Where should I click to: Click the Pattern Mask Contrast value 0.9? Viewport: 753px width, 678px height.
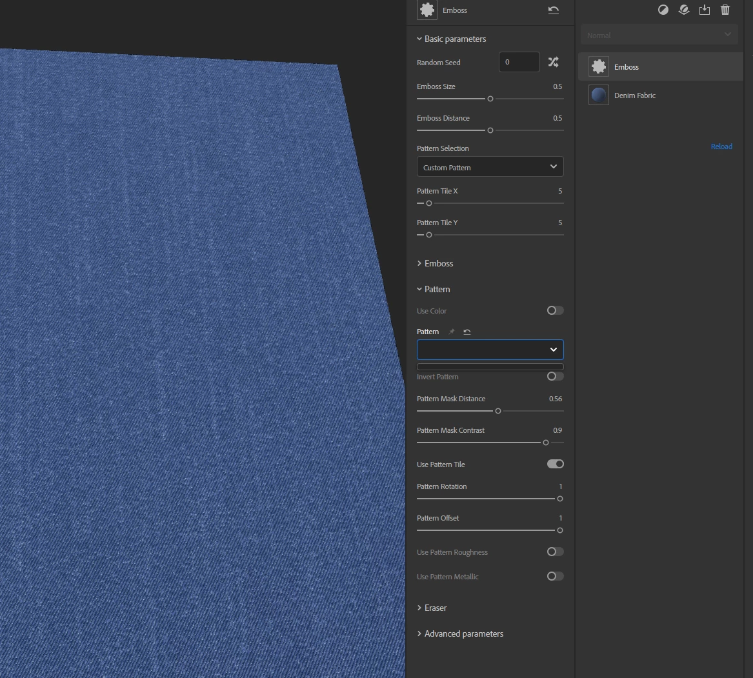(x=557, y=431)
